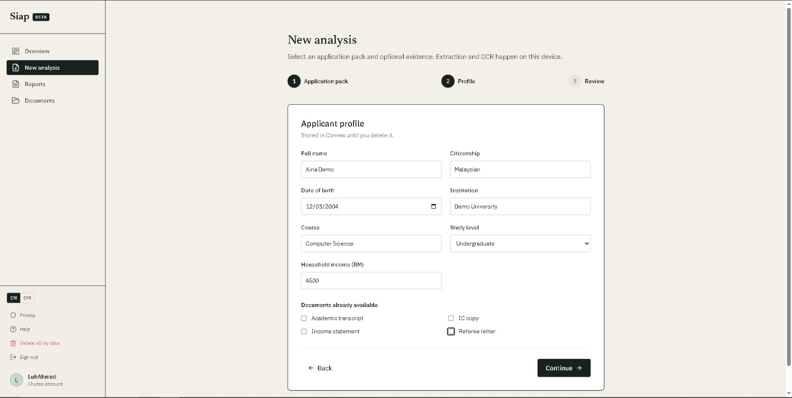Click the Documents folder icon
This screenshot has width=792, height=398.
coord(16,100)
